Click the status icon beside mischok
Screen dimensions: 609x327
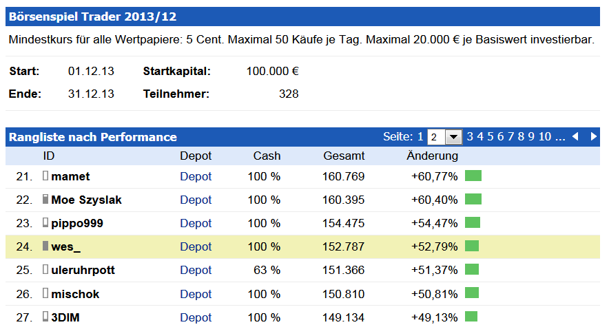click(x=46, y=294)
